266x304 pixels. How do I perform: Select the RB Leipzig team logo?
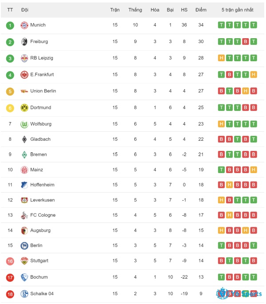(24, 58)
